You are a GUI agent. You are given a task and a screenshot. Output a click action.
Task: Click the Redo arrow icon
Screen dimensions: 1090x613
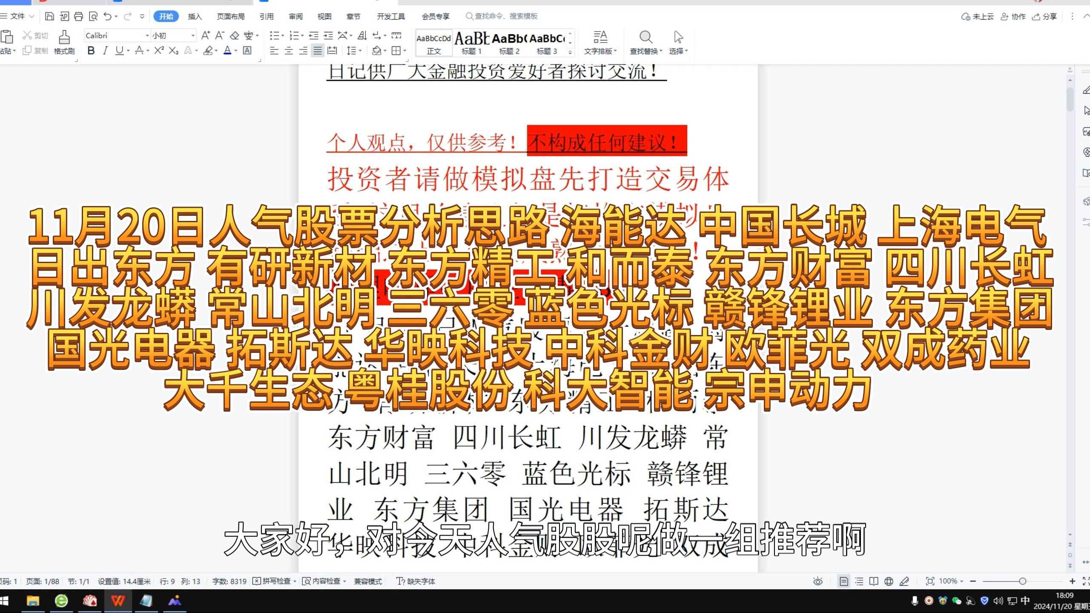[127, 16]
